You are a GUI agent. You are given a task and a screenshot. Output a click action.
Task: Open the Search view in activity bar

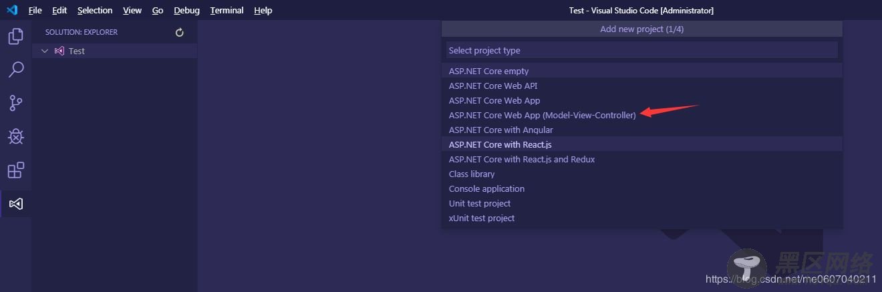click(15, 69)
